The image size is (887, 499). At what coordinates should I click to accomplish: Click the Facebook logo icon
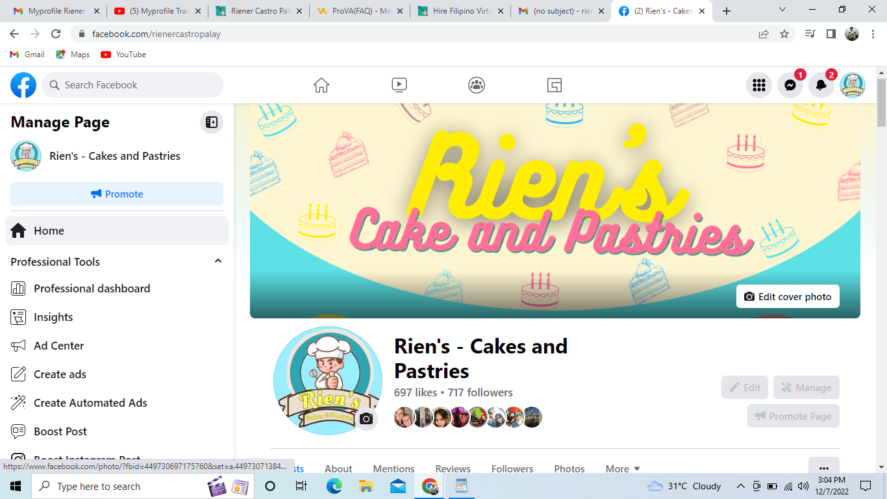(23, 85)
